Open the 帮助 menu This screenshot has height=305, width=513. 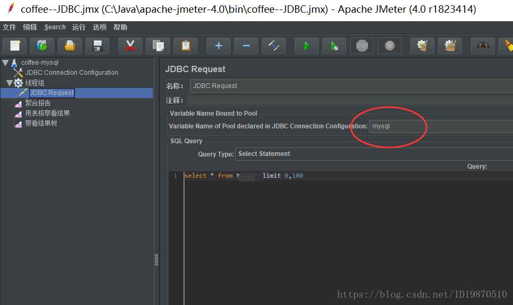click(x=120, y=27)
